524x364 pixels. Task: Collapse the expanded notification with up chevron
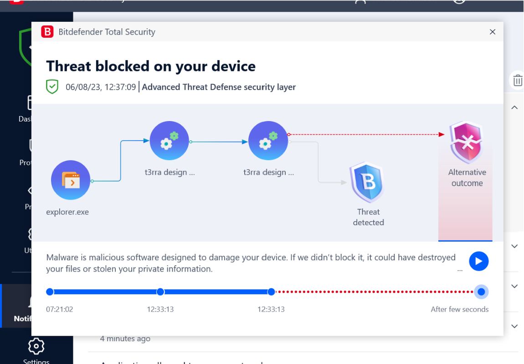click(x=514, y=107)
